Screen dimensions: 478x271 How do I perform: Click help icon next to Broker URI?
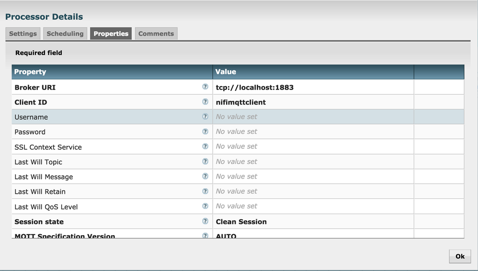click(205, 87)
